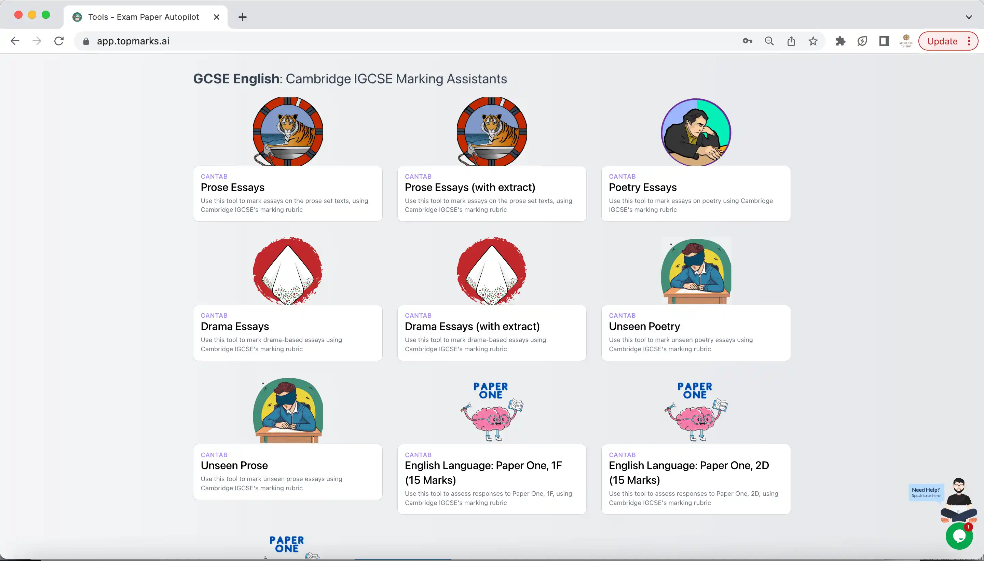Click the Accolade Tuition profile avatar
The image size is (984, 561).
click(x=905, y=41)
